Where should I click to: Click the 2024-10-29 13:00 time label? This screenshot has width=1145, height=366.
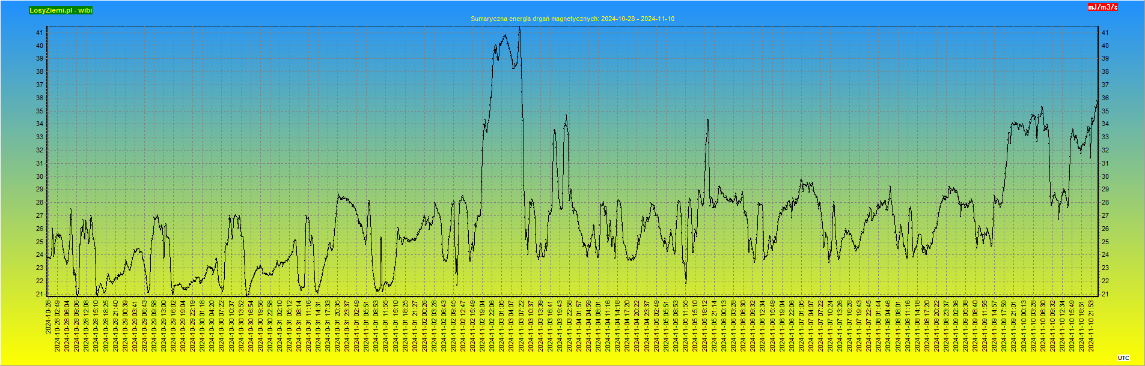pos(163,326)
